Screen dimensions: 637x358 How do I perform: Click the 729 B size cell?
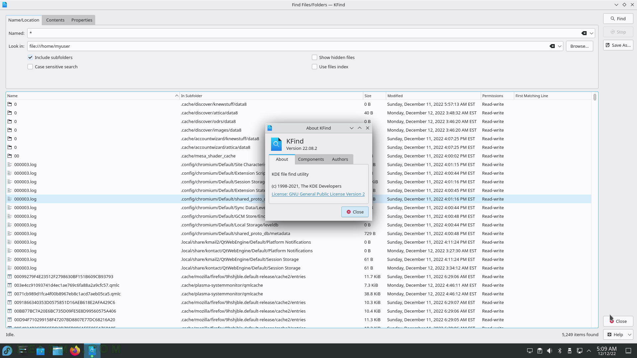pyautogui.click(x=370, y=233)
